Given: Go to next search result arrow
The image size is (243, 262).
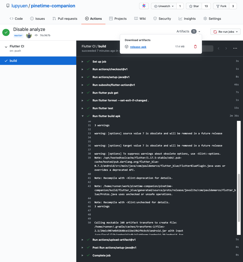Looking at the screenshot, I should point(226,48).
